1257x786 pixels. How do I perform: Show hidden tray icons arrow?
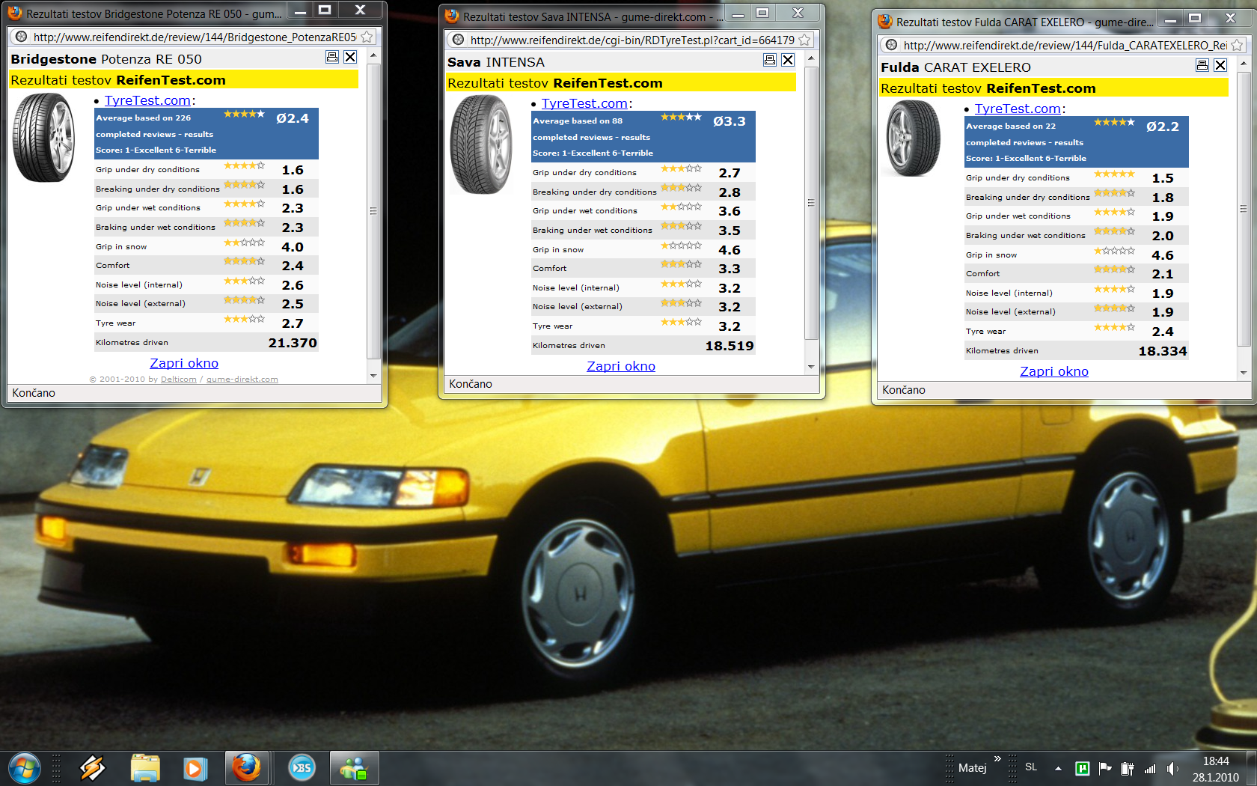[1059, 768]
